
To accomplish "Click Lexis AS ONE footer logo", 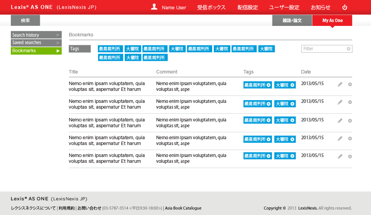I will [49, 199].
